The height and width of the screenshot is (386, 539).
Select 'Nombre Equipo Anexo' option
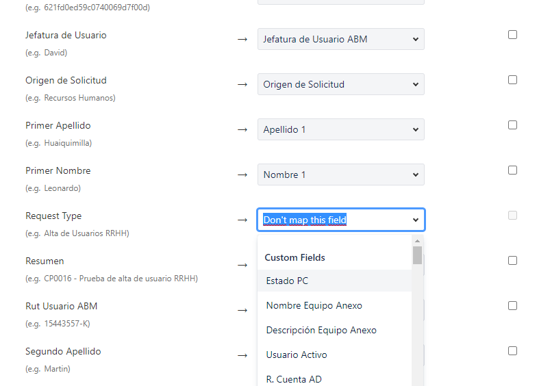point(334,306)
